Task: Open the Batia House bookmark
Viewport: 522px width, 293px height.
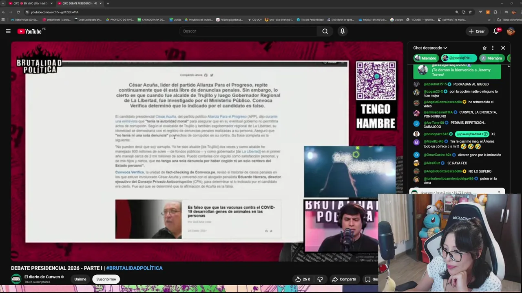Action: [x=24, y=20]
